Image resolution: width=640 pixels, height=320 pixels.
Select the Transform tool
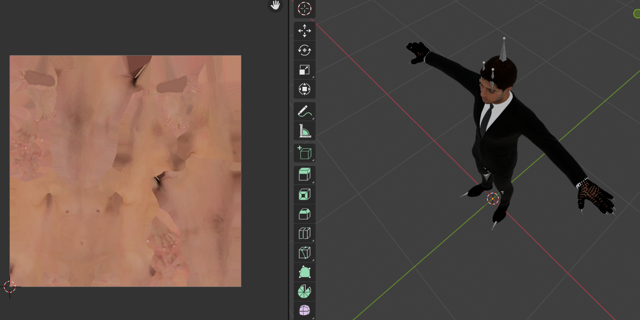click(305, 89)
